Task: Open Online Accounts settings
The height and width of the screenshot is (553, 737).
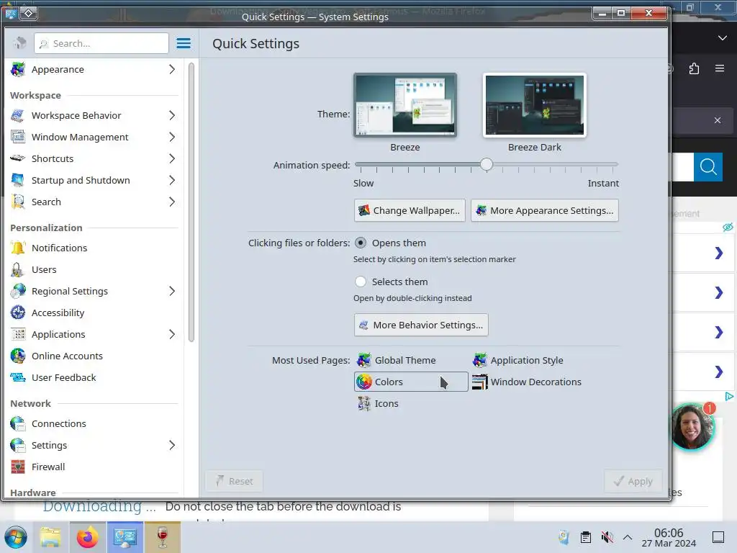Action: point(94,356)
